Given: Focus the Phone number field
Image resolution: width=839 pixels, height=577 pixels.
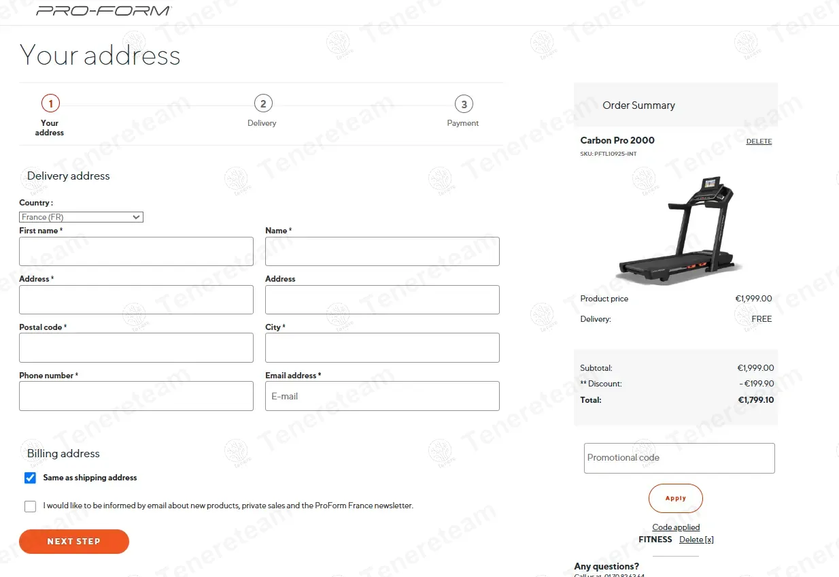Looking at the screenshot, I should click(136, 396).
